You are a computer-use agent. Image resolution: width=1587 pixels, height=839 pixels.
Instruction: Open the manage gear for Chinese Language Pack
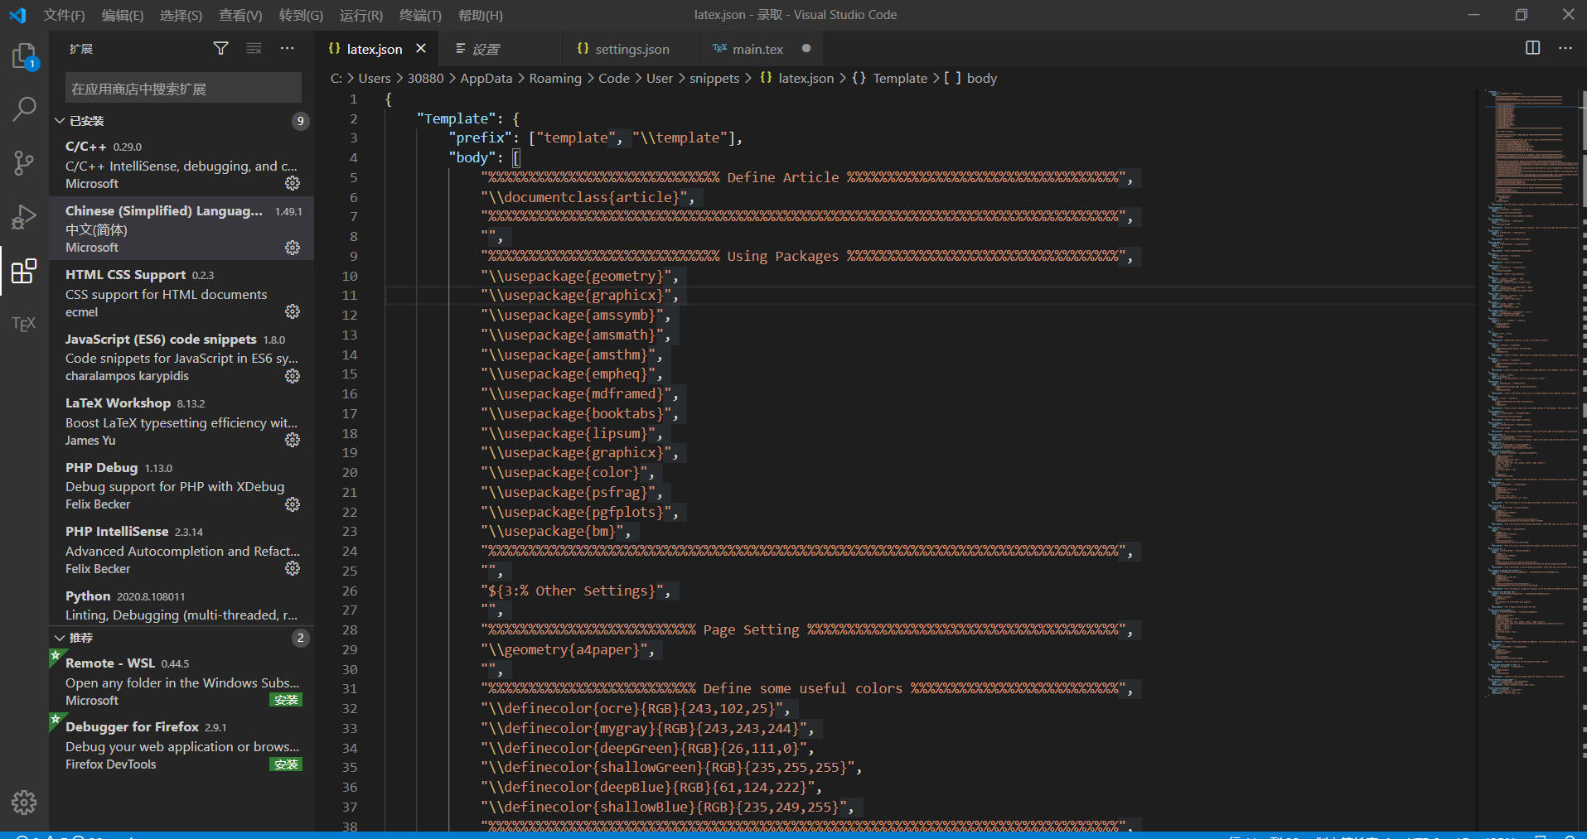click(293, 248)
